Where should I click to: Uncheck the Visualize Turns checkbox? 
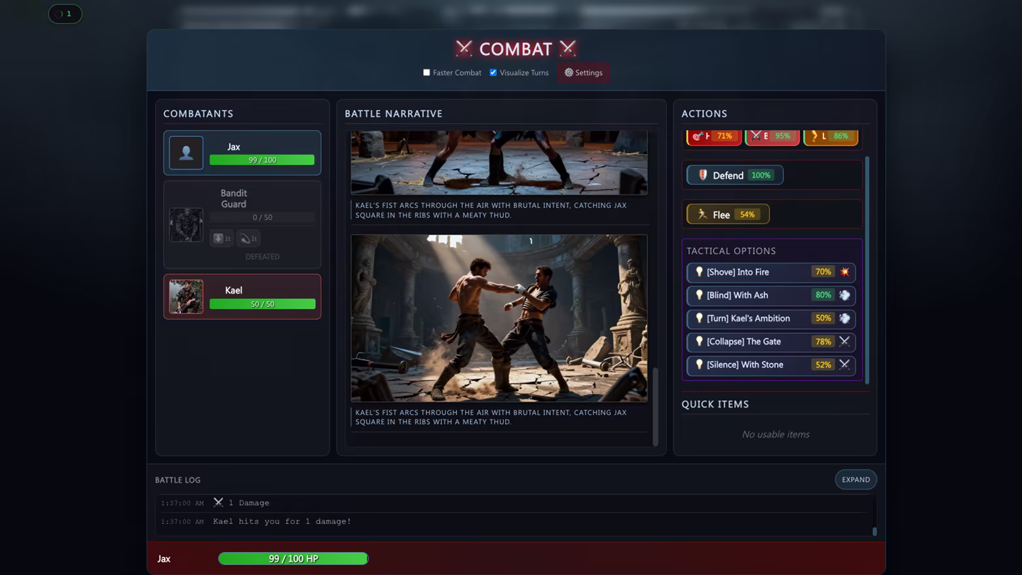493,73
